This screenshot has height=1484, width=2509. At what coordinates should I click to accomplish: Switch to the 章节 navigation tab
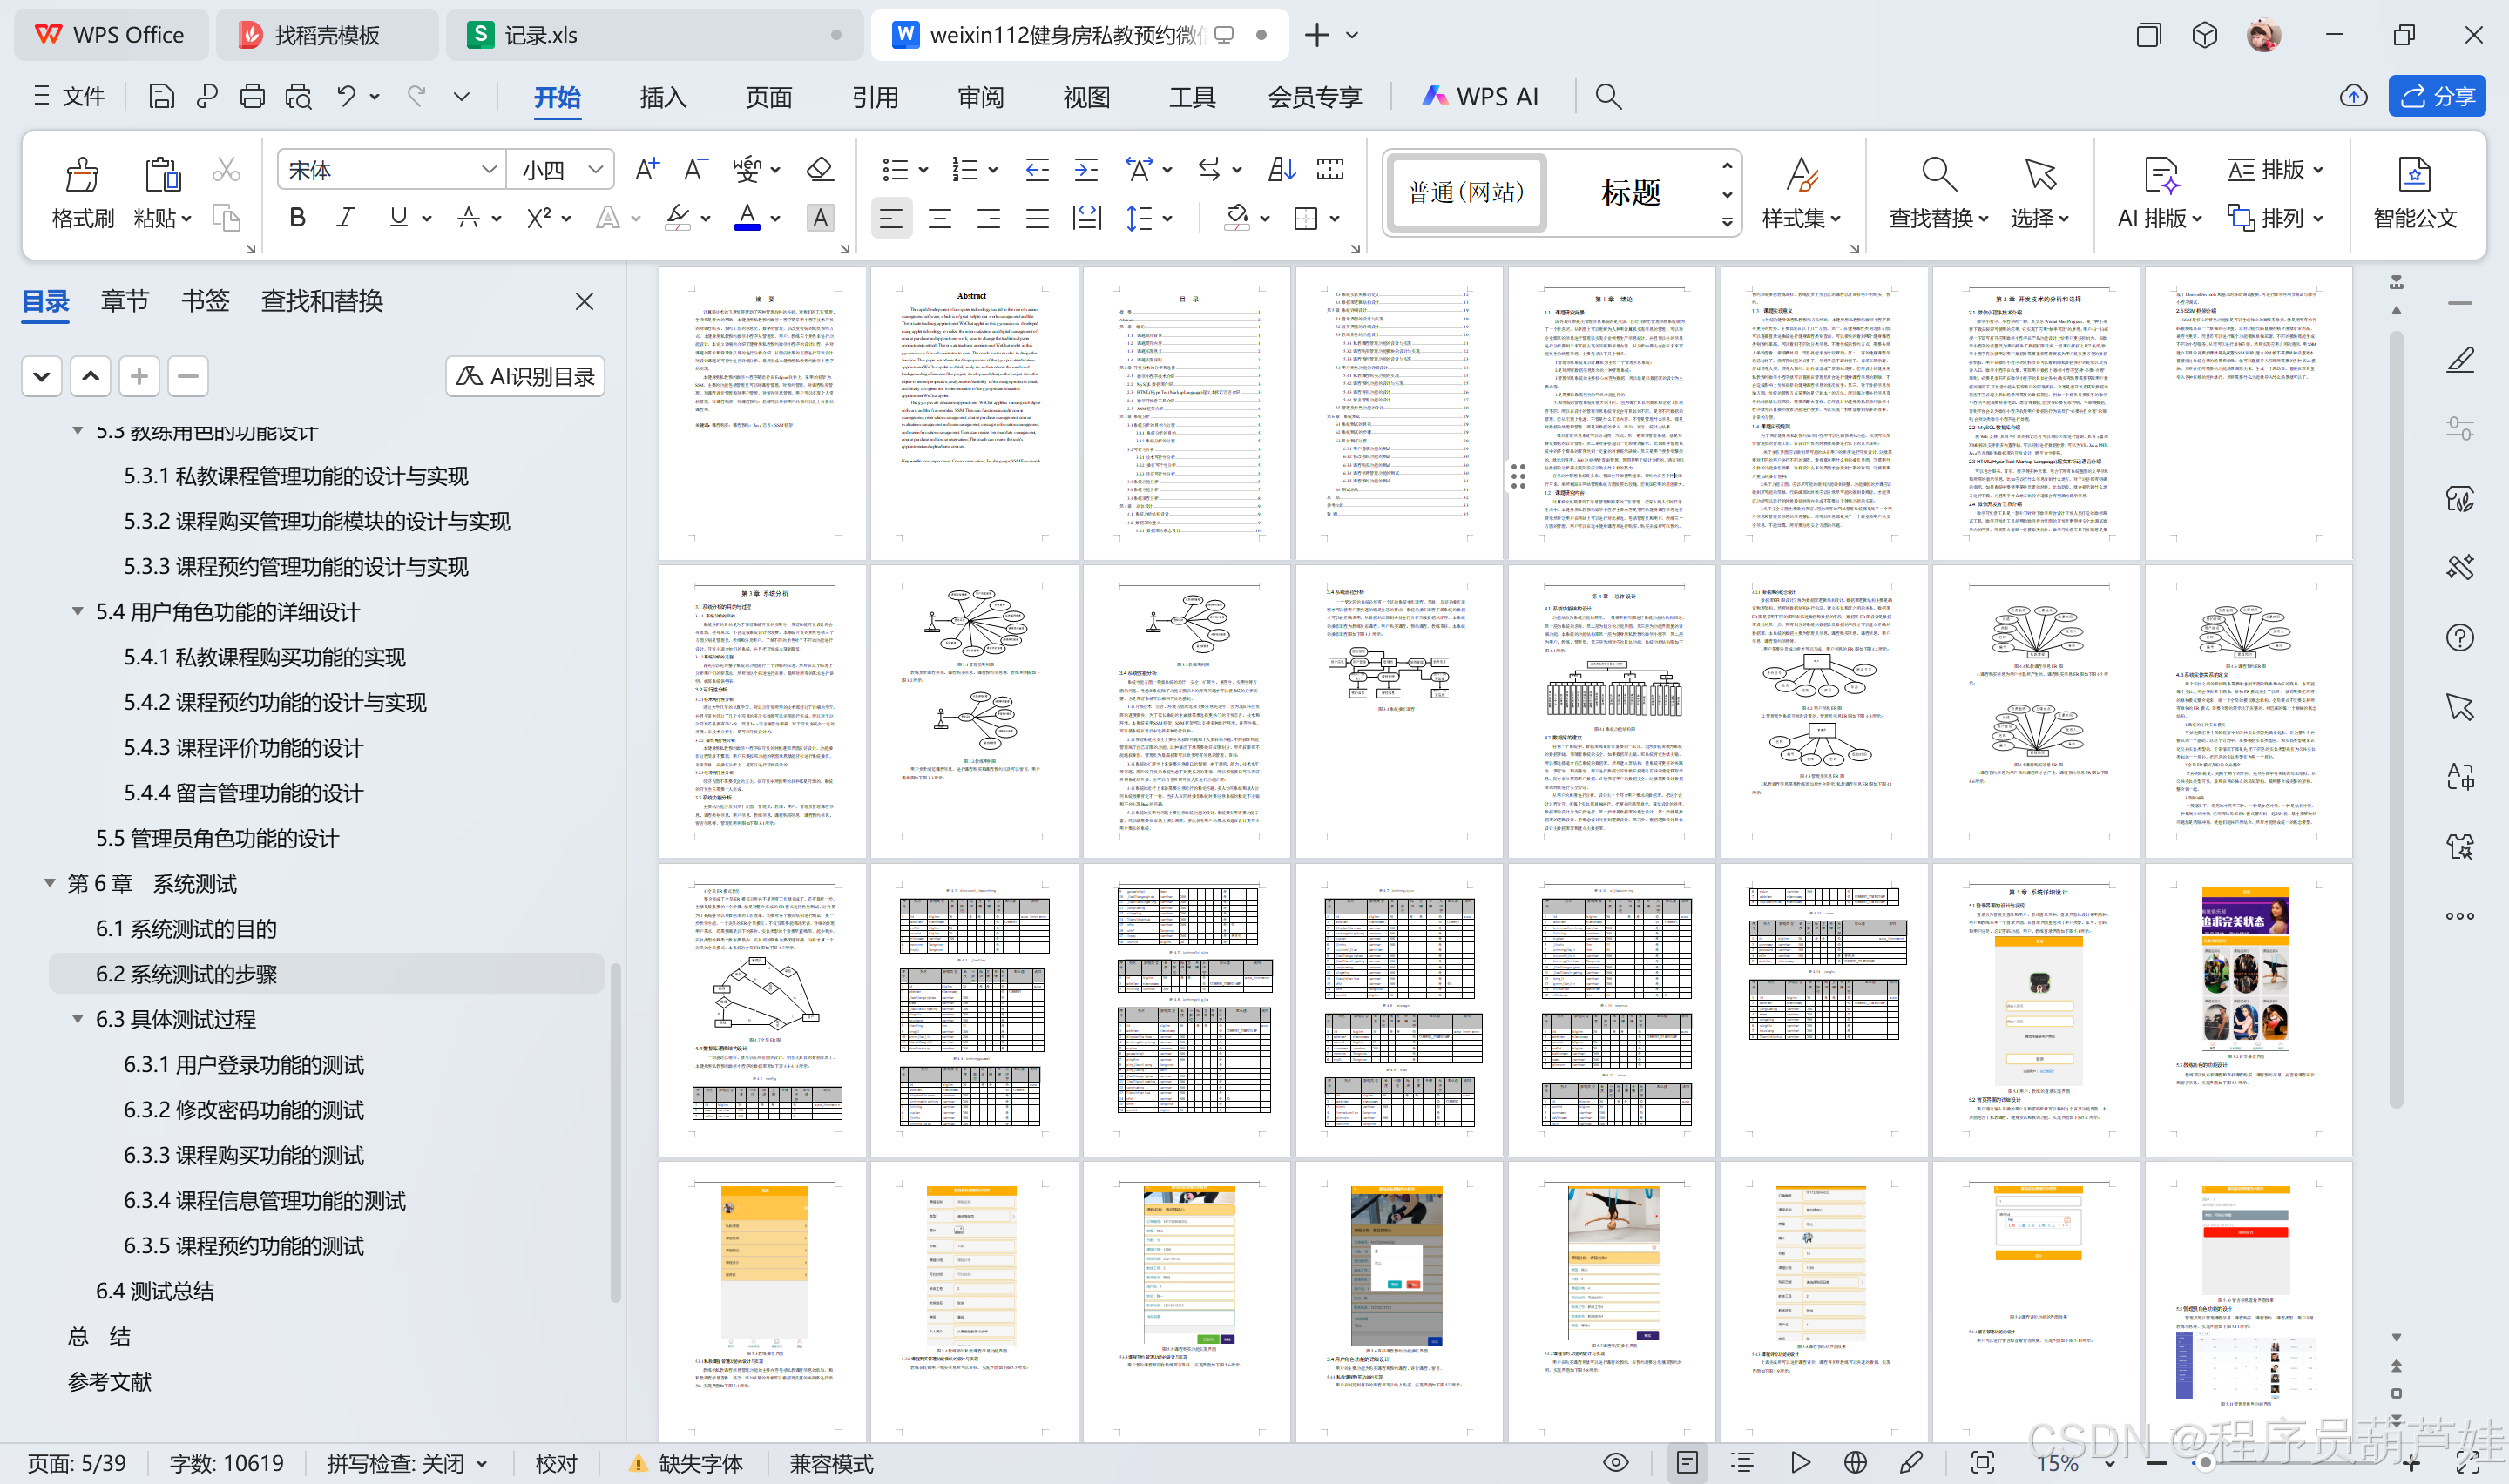[x=124, y=301]
